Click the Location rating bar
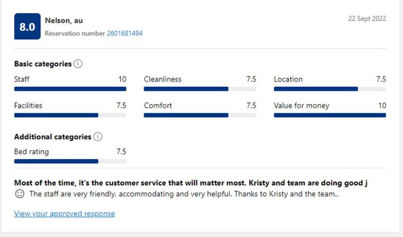This screenshot has width=403, height=237. point(329,88)
